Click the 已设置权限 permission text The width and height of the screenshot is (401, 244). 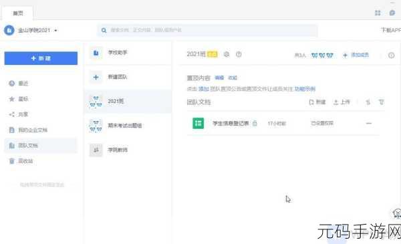[322, 123]
